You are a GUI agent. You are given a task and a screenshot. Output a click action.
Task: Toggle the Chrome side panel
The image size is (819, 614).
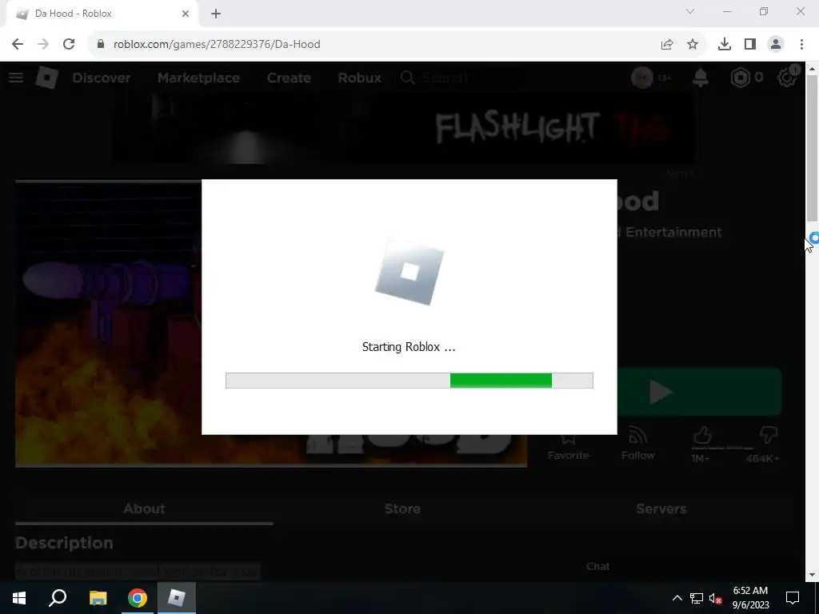point(750,45)
